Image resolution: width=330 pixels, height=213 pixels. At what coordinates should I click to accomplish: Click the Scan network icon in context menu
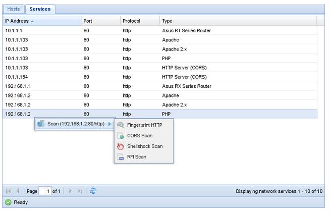click(40, 124)
